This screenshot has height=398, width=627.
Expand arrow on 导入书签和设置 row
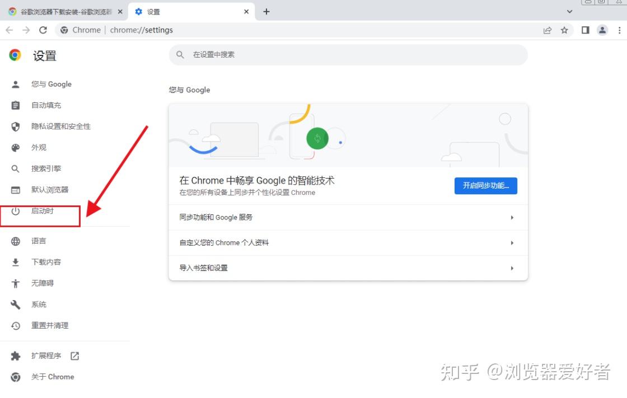click(x=512, y=268)
